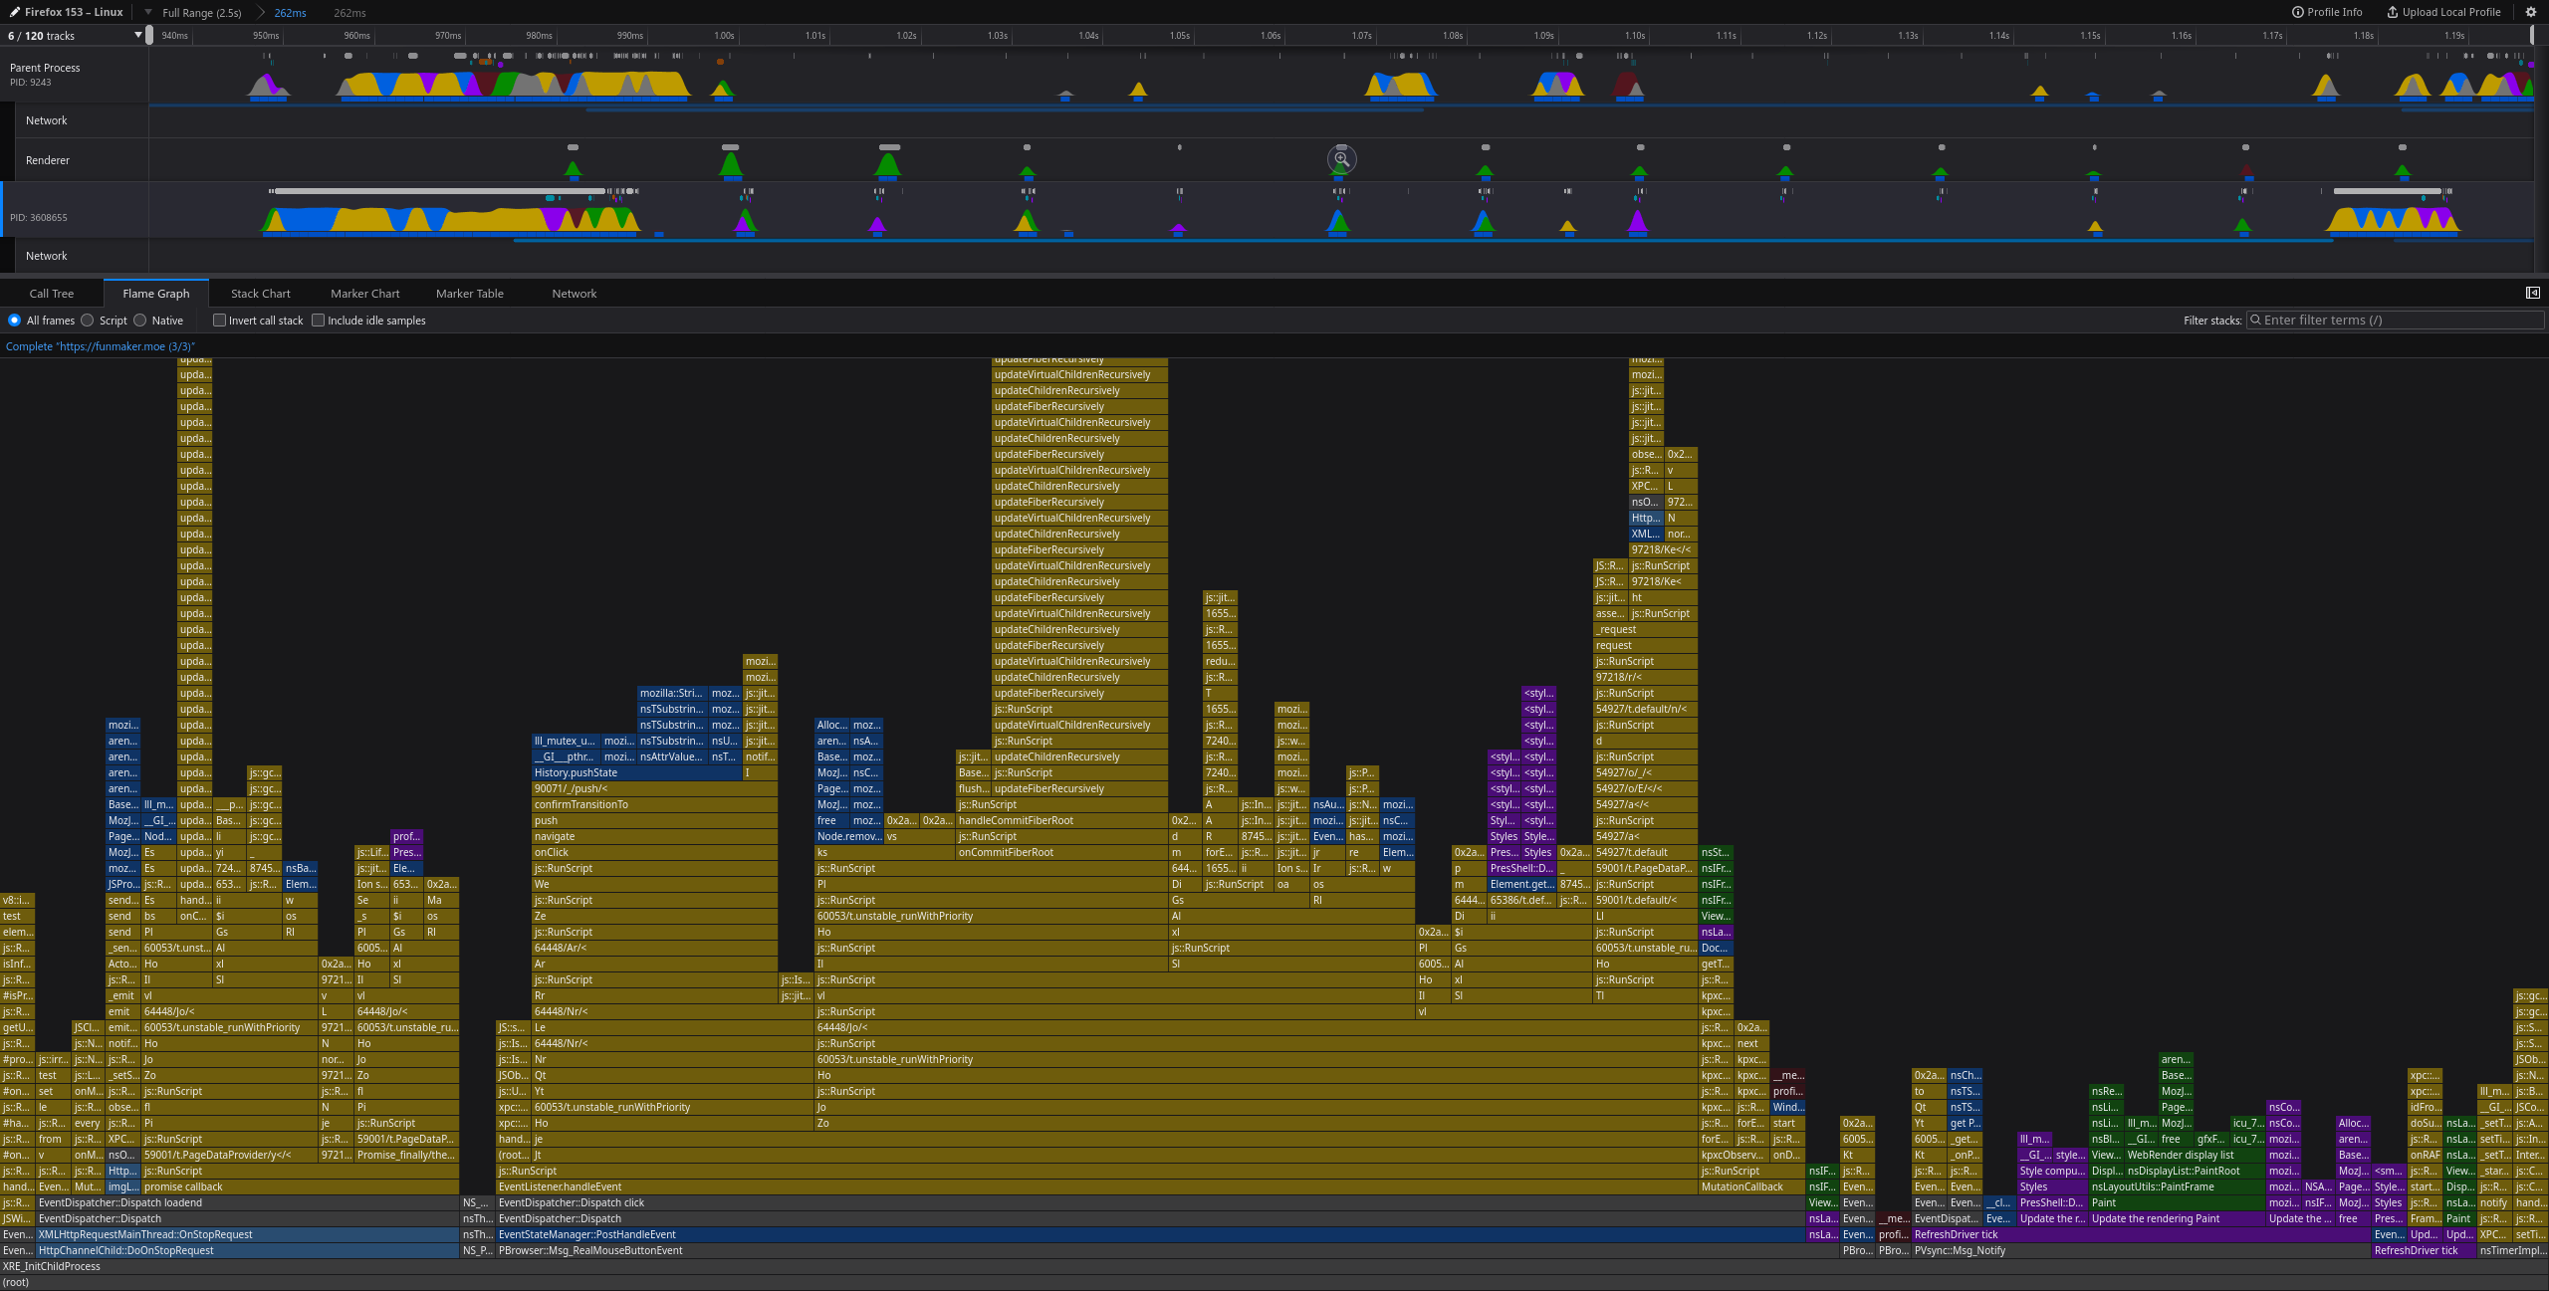This screenshot has height=1291, width=2549.
Task: Click the magnifier zoom button on Renderer track
Action: pos(1341,159)
